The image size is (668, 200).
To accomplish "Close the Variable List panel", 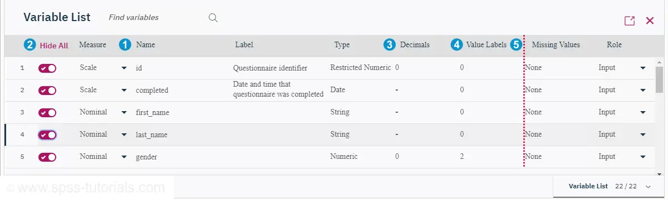I will point(650,21).
